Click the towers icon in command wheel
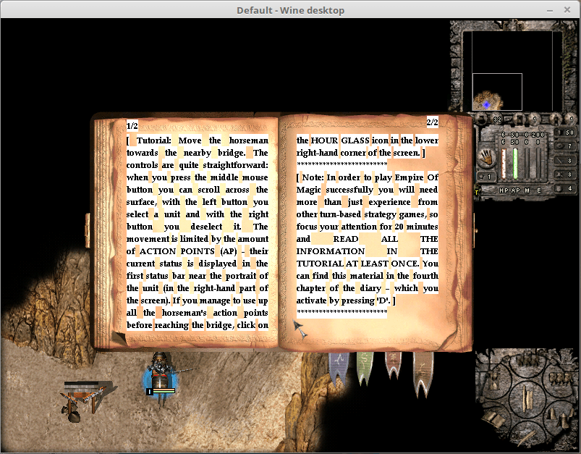Viewport: 581px width, 454px height. pos(561,417)
